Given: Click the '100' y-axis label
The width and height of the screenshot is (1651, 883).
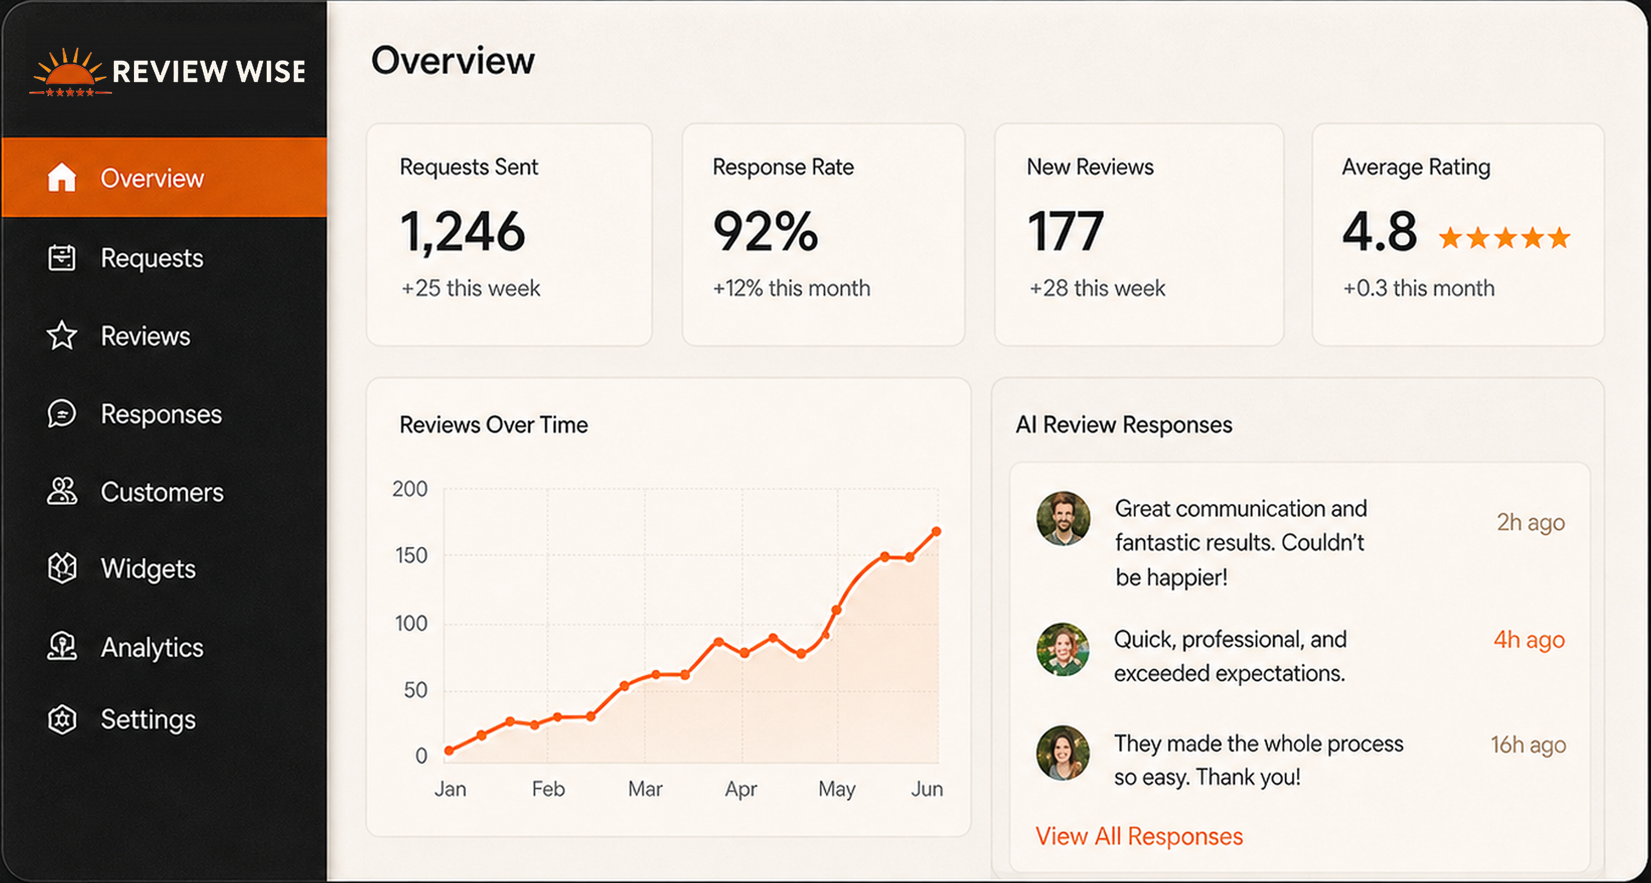Looking at the screenshot, I should (411, 623).
